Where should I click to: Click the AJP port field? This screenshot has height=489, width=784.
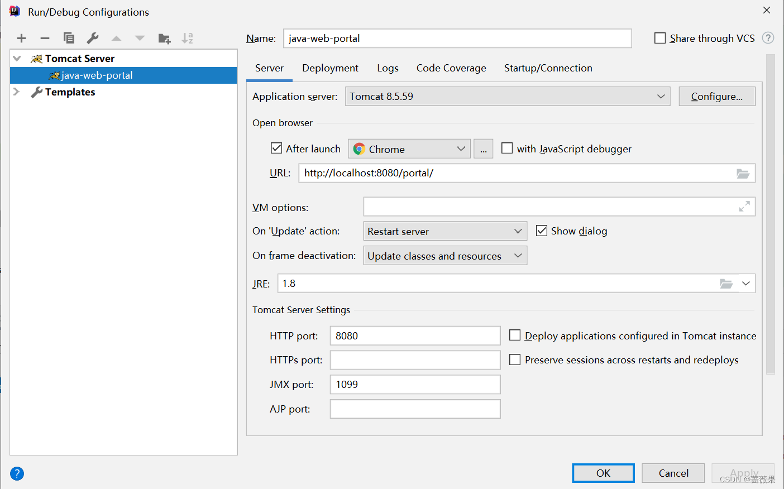(x=415, y=409)
